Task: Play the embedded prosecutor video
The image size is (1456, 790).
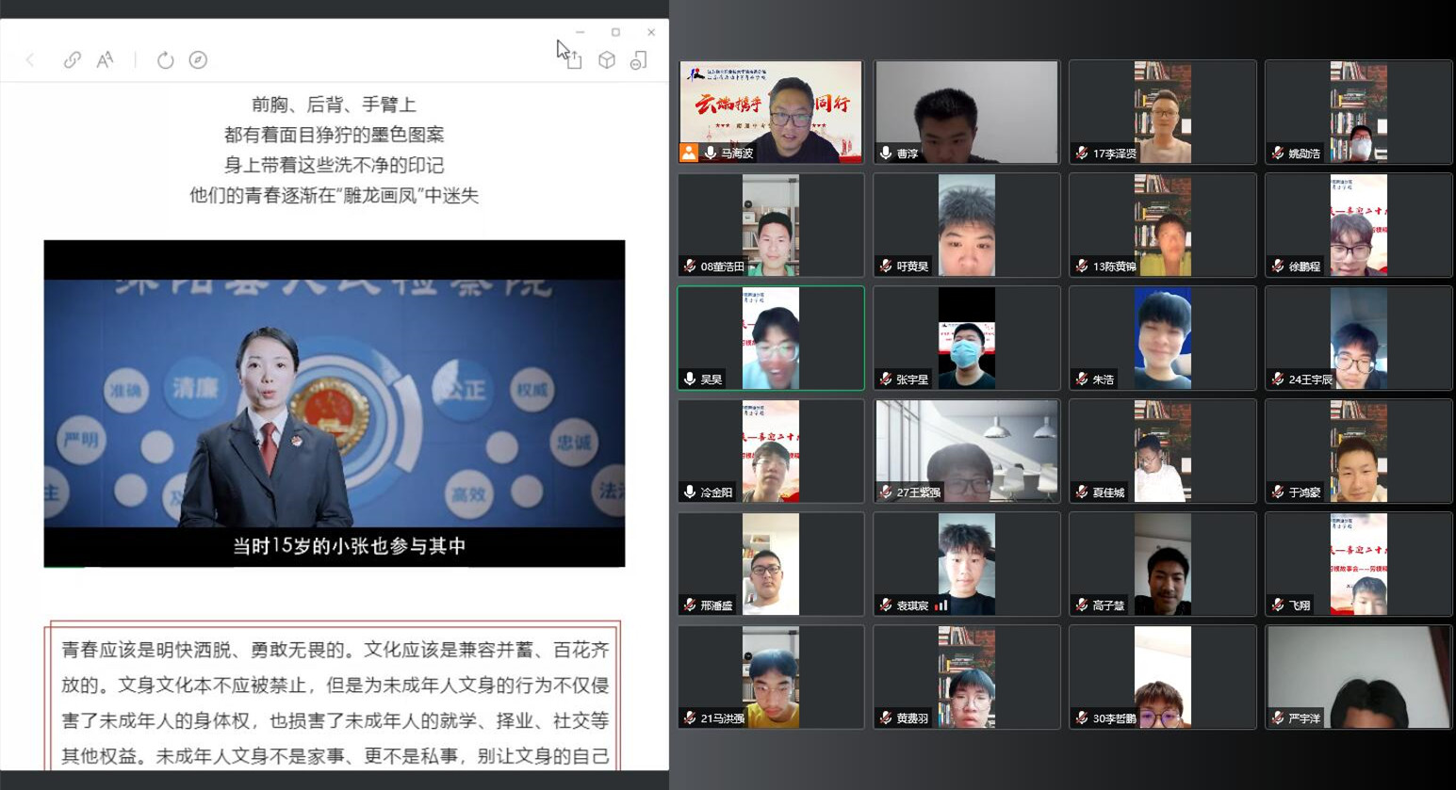Action: coord(335,403)
